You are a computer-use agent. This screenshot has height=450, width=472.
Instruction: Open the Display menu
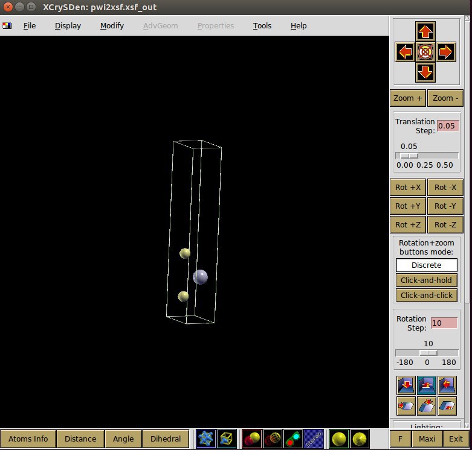pos(68,26)
